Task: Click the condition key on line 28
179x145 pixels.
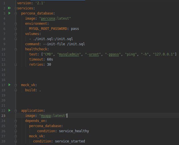Action: 42,141
